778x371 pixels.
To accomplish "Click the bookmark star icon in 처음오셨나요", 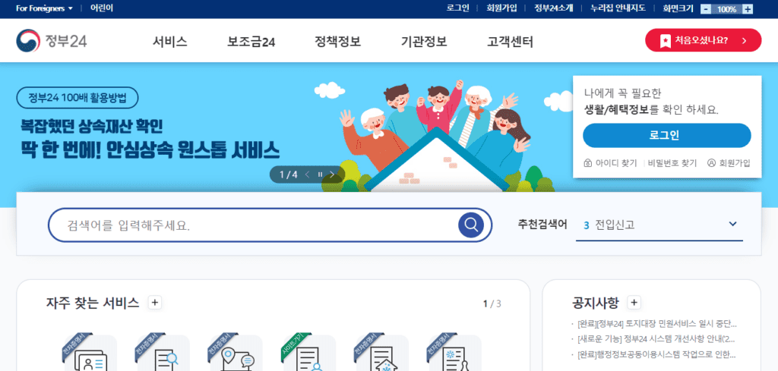I will click(x=666, y=41).
